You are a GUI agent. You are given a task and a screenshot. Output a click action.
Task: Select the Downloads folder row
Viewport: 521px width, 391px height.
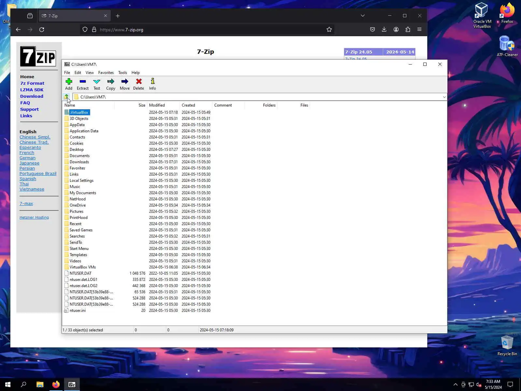[79, 162]
